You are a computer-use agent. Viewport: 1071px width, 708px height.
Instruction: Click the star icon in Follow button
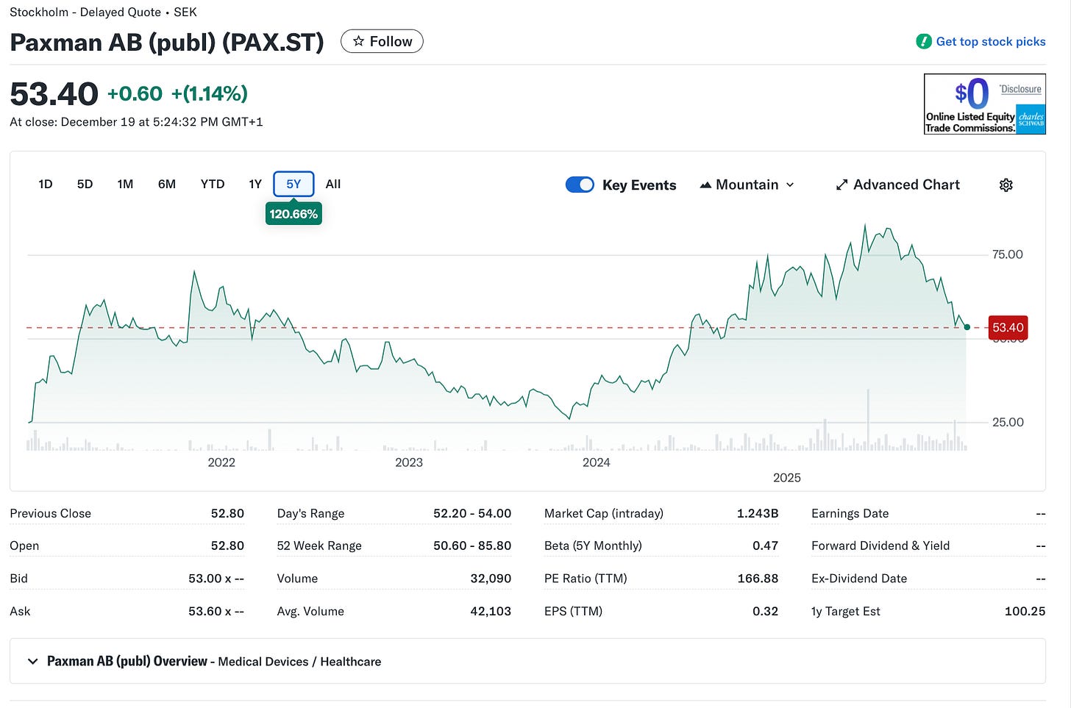click(x=358, y=41)
